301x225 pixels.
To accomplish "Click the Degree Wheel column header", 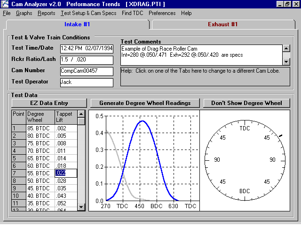I will tap(40, 117).
